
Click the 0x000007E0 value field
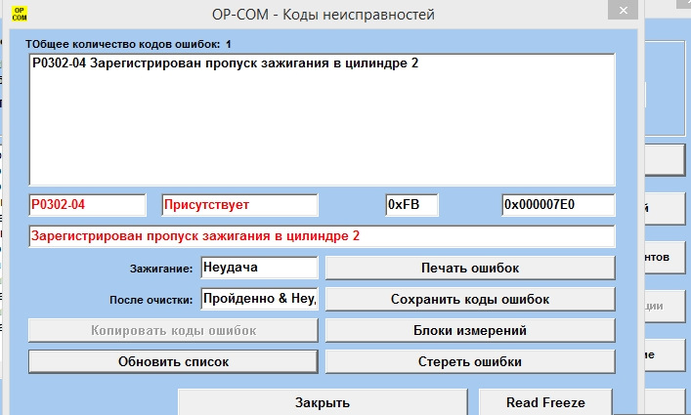(558, 205)
